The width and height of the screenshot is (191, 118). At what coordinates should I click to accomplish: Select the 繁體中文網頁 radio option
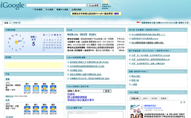tap(55, 9)
